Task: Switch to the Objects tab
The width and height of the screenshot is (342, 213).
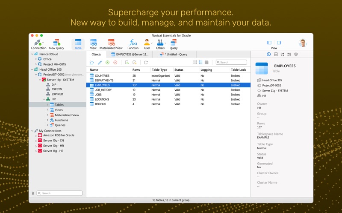Action: 96,55
